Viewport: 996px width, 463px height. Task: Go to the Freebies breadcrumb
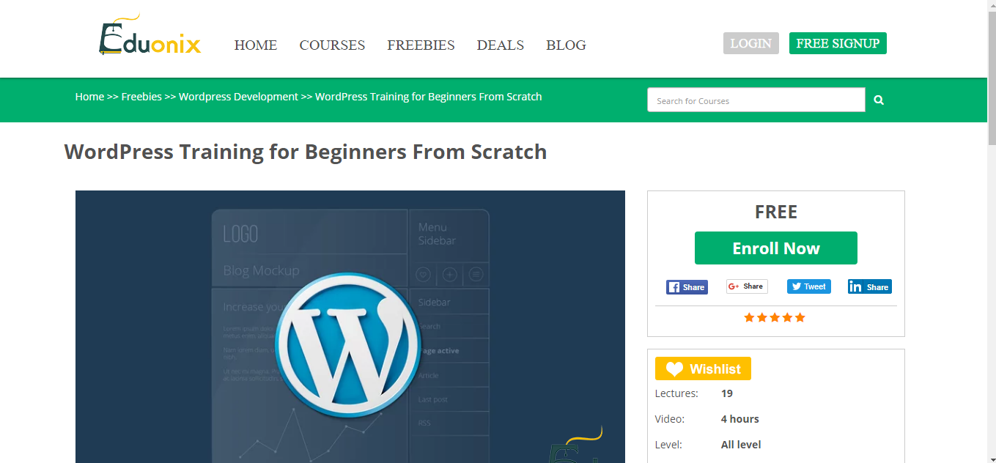(141, 97)
